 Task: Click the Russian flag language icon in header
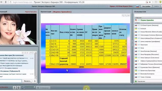pos(137,6)
